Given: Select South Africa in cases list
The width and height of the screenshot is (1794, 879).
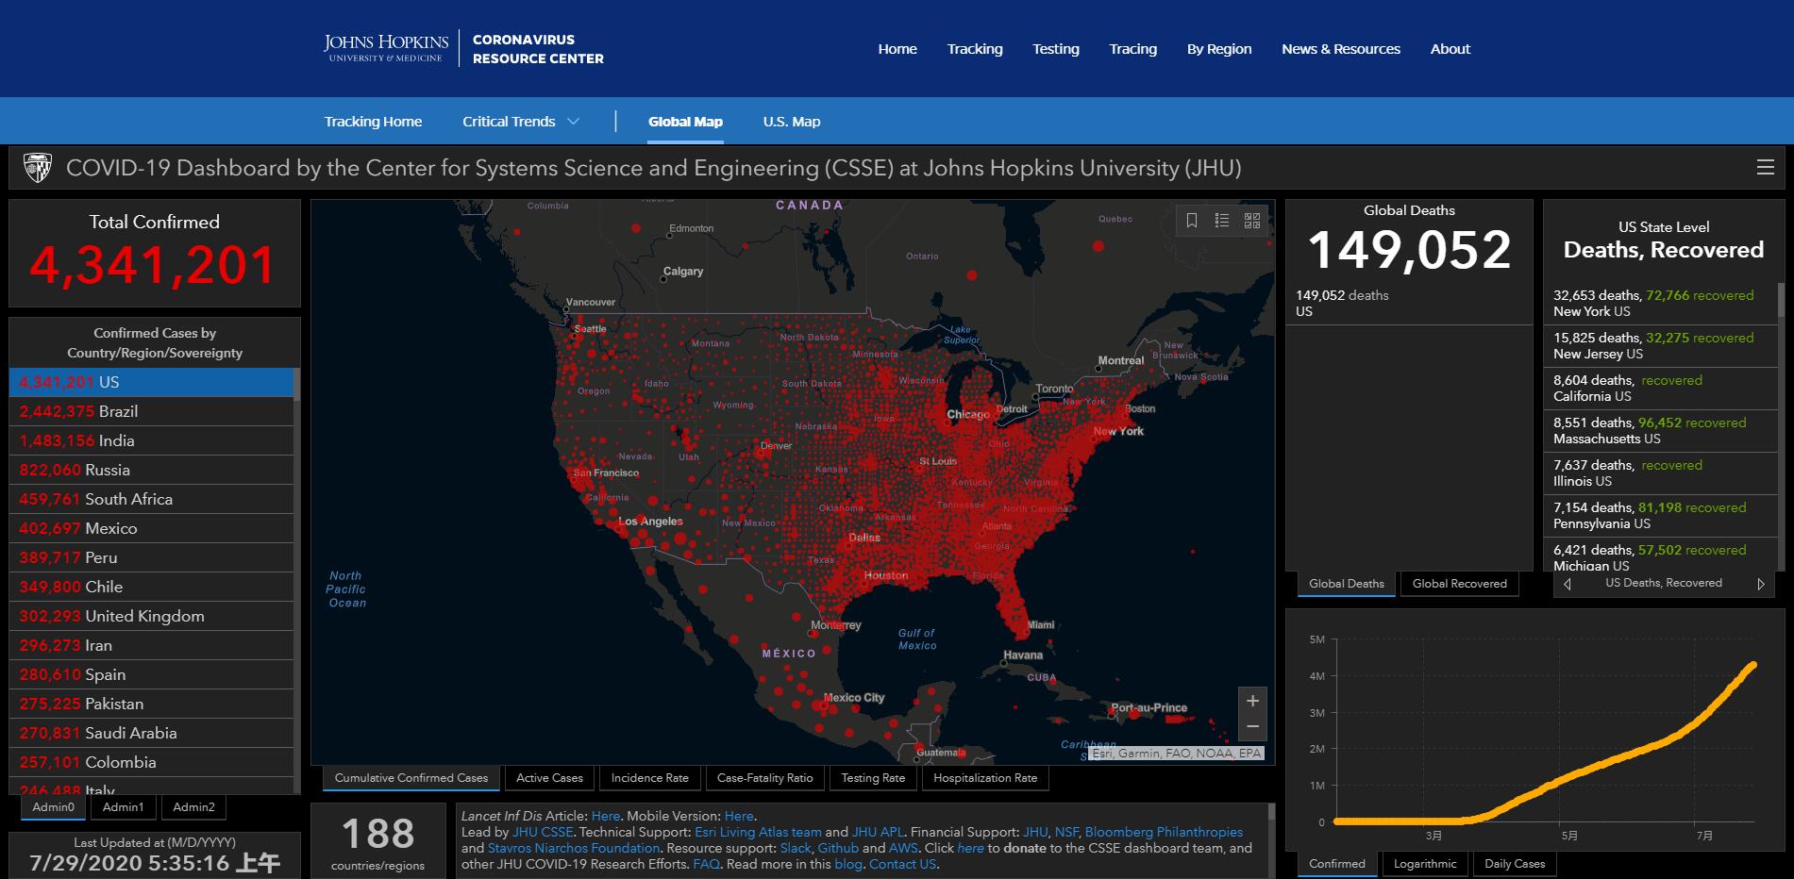Looking at the screenshot, I should [152, 499].
